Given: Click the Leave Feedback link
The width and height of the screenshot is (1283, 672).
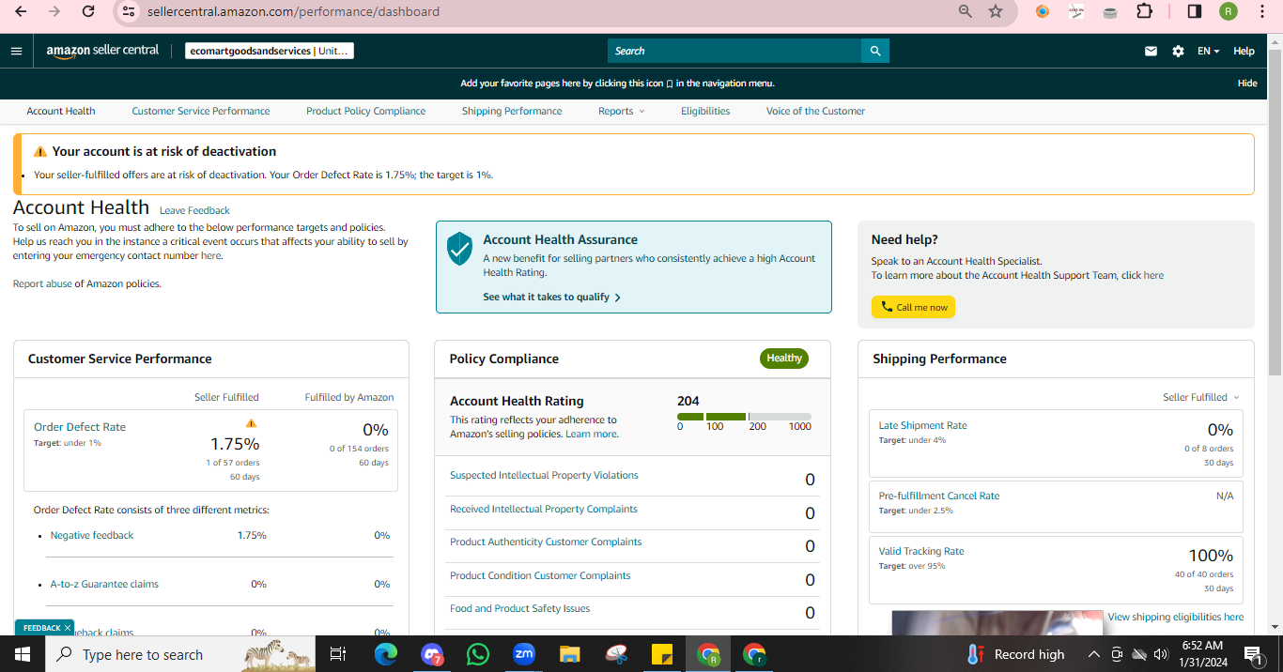Looking at the screenshot, I should tap(194, 210).
